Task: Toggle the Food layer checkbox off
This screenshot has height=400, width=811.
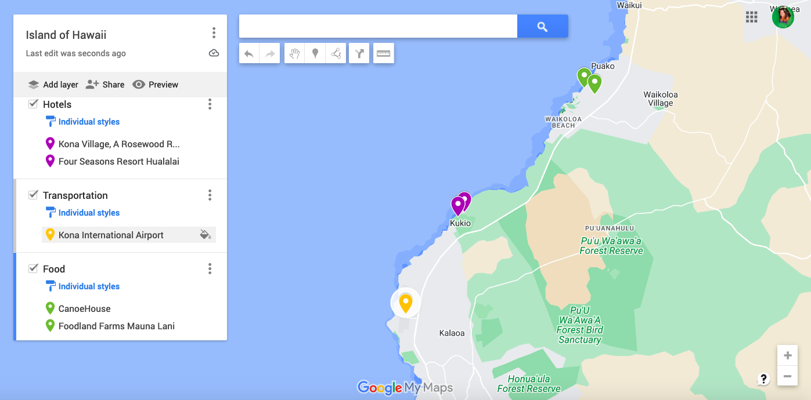Action: 33,268
